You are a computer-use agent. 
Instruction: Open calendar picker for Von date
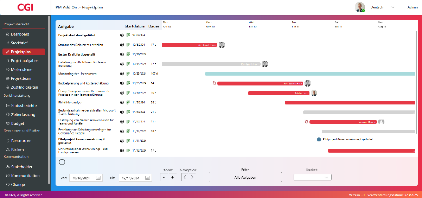coord(98,178)
